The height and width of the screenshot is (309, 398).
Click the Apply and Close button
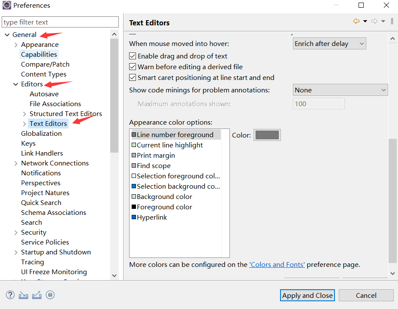(308, 295)
